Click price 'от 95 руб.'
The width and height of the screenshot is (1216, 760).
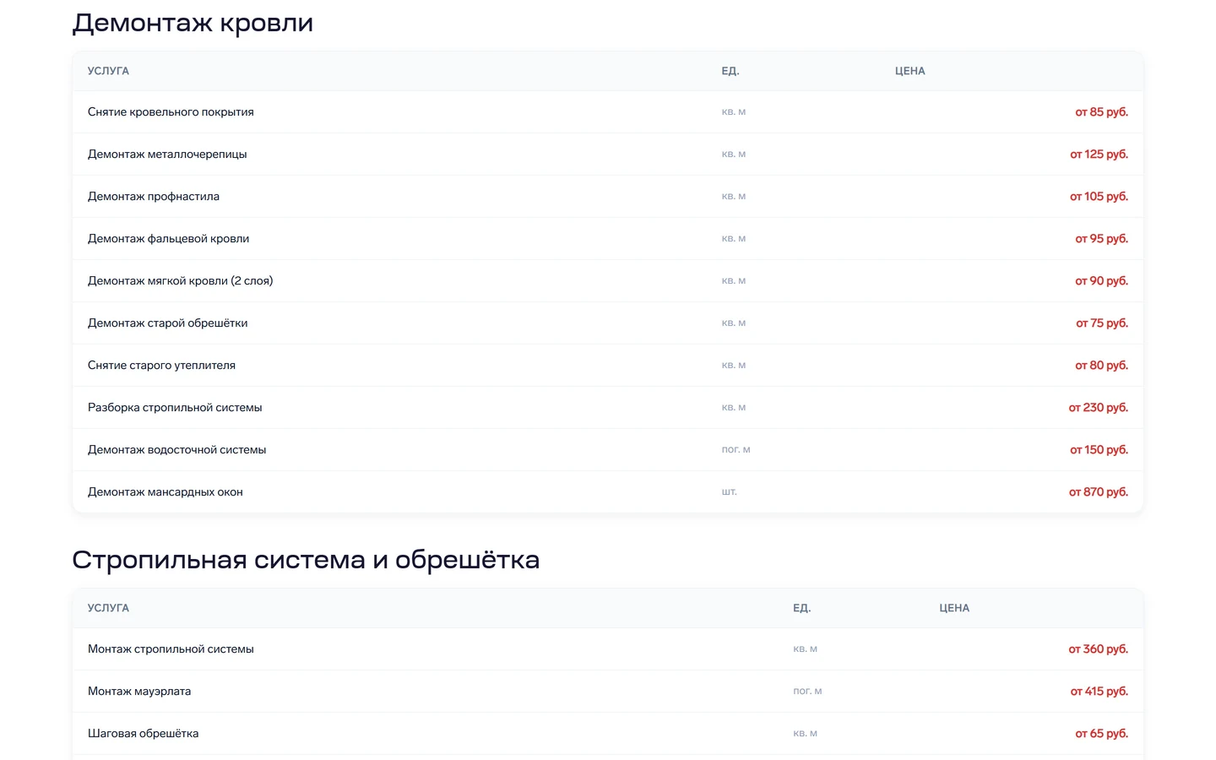pyautogui.click(x=1101, y=238)
